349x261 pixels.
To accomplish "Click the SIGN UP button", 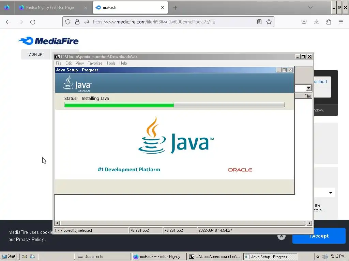I will coord(35,54).
